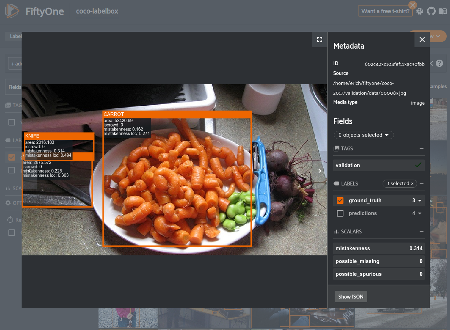450x330 pixels.
Task: Collapse the TAGS section
Action: click(x=421, y=149)
